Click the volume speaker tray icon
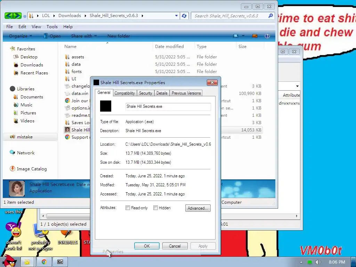 tap(318, 262)
